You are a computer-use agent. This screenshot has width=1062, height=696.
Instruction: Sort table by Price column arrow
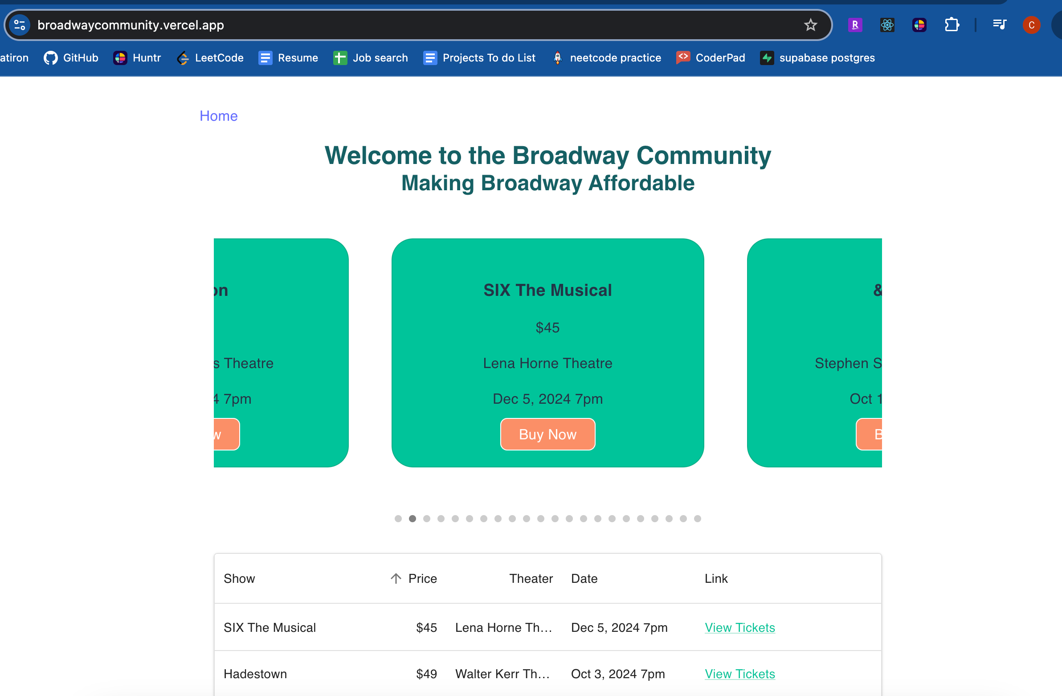coord(396,578)
